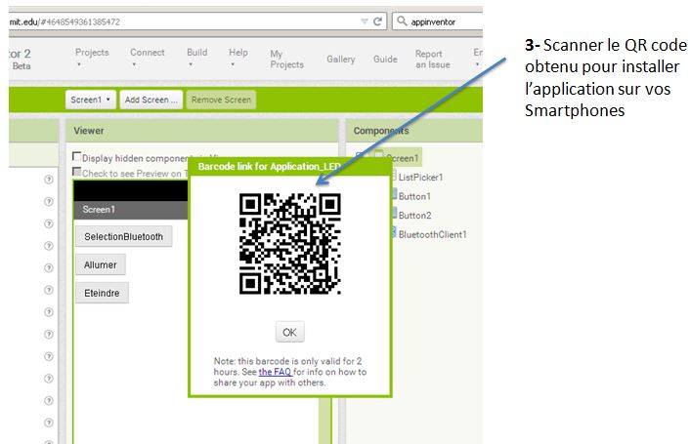Screen dimensions: 690x444
Task: Open the Screen1 dropdown
Action: [x=90, y=100]
